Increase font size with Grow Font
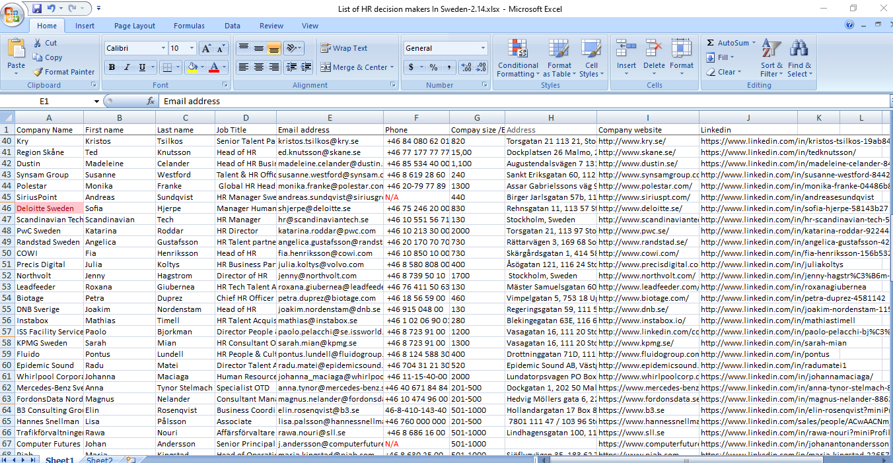 [206, 48]
